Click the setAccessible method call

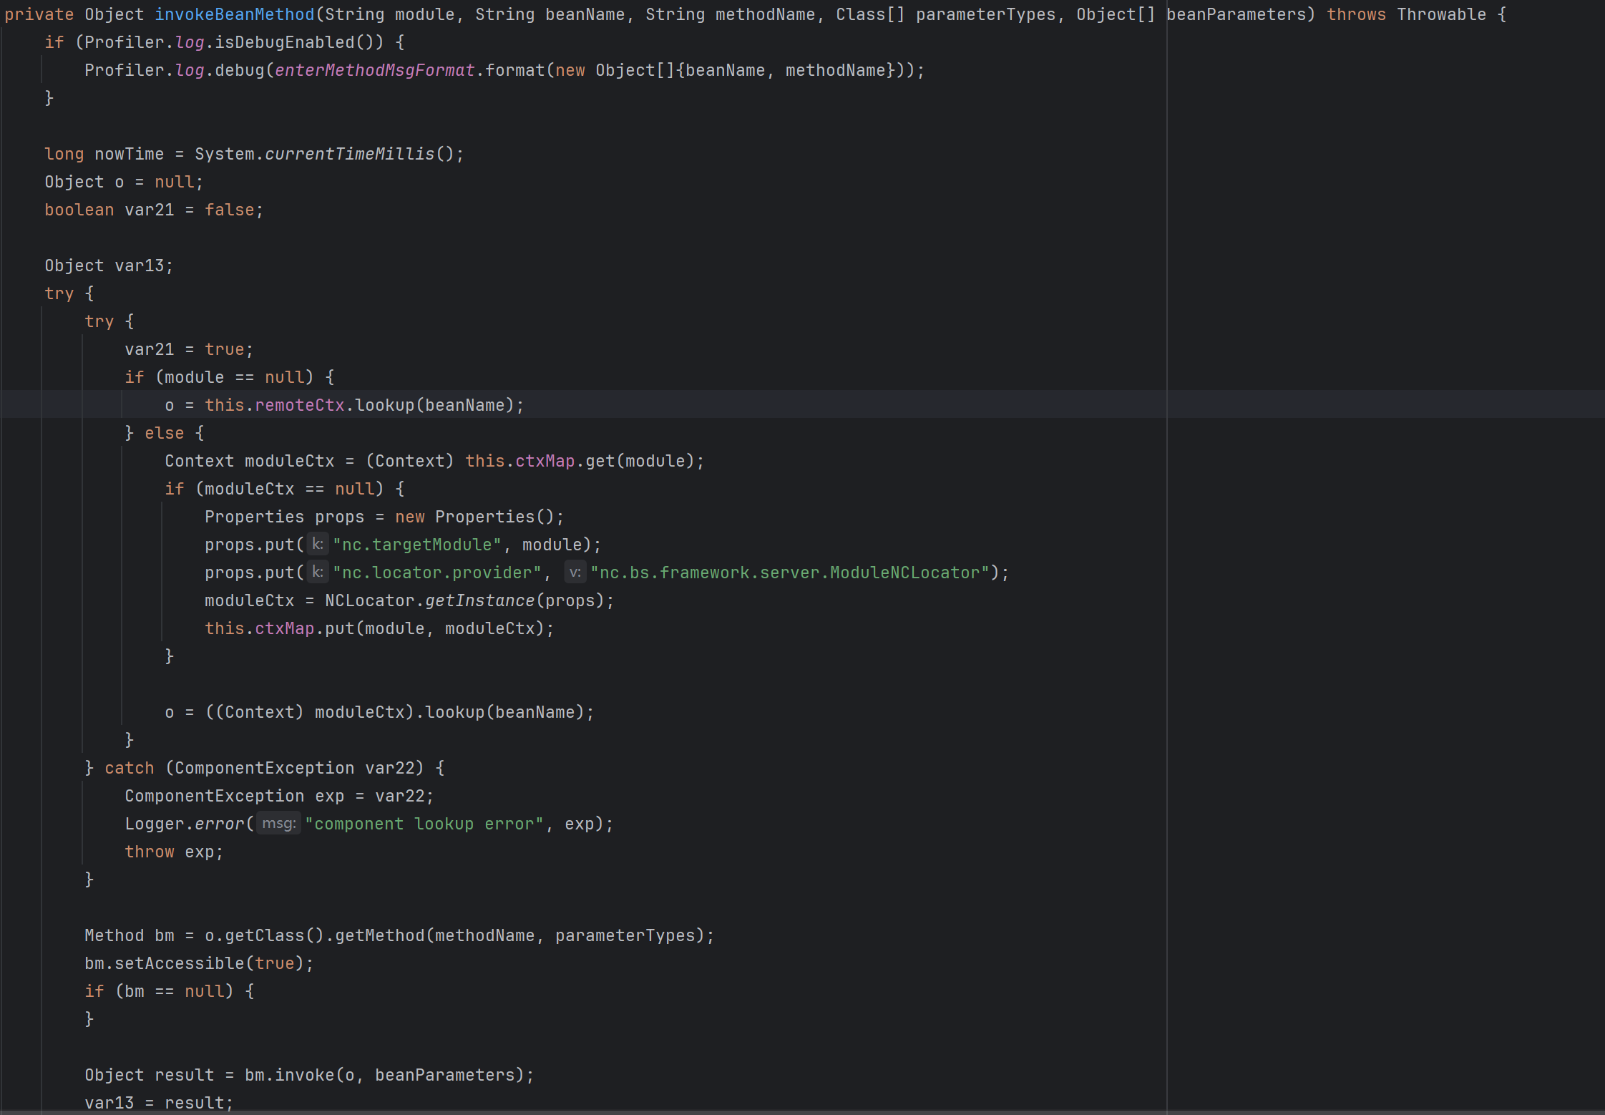(x=179, y=963)
